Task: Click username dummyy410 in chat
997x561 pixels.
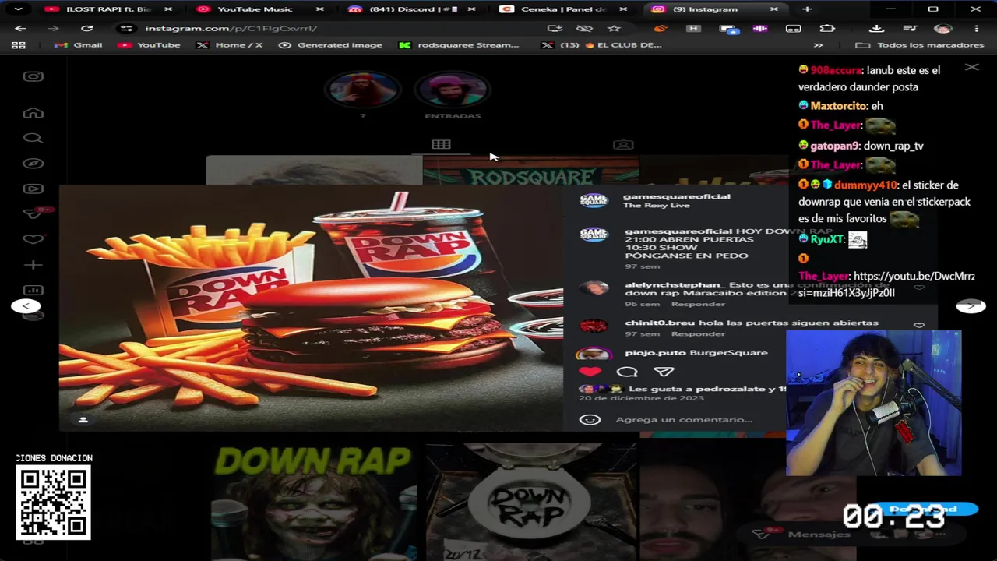Action: click(865, 185)
